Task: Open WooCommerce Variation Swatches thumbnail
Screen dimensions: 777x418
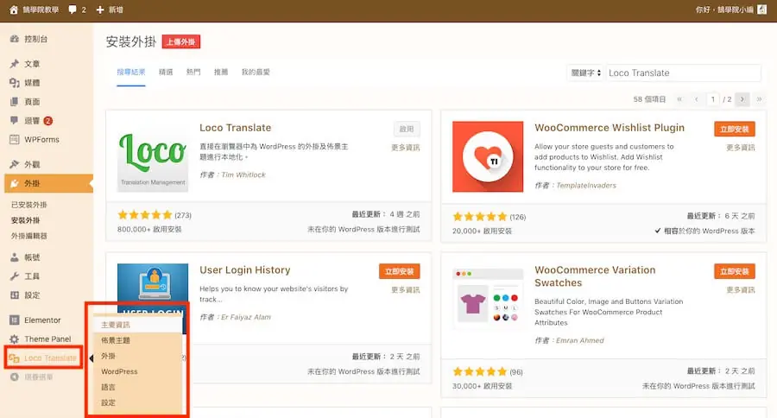Action: pyautogui.click(x=488, y=299)
